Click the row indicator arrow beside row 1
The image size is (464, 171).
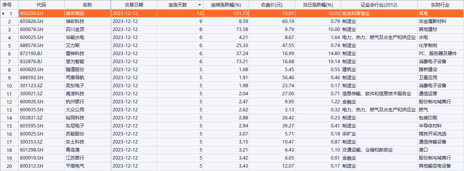(3, 13)
